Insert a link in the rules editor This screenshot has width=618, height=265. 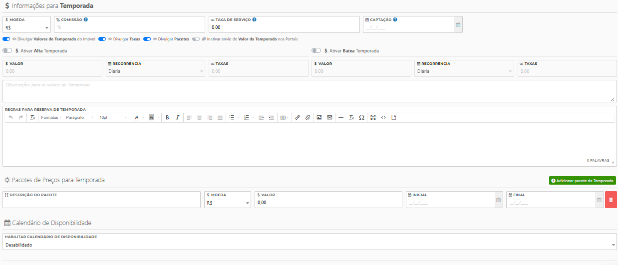click(297, 117)
